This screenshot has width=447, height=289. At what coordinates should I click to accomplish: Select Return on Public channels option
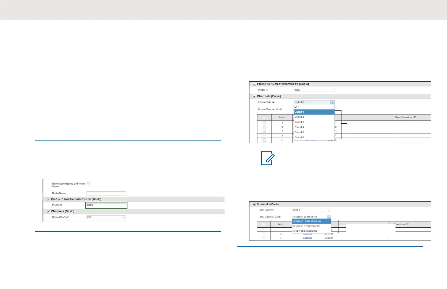312,221
